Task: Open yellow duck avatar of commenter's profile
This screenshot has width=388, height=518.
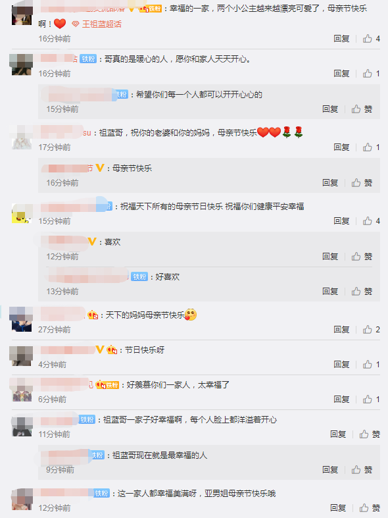Action: pyautogui.click(x=22, y=213)
